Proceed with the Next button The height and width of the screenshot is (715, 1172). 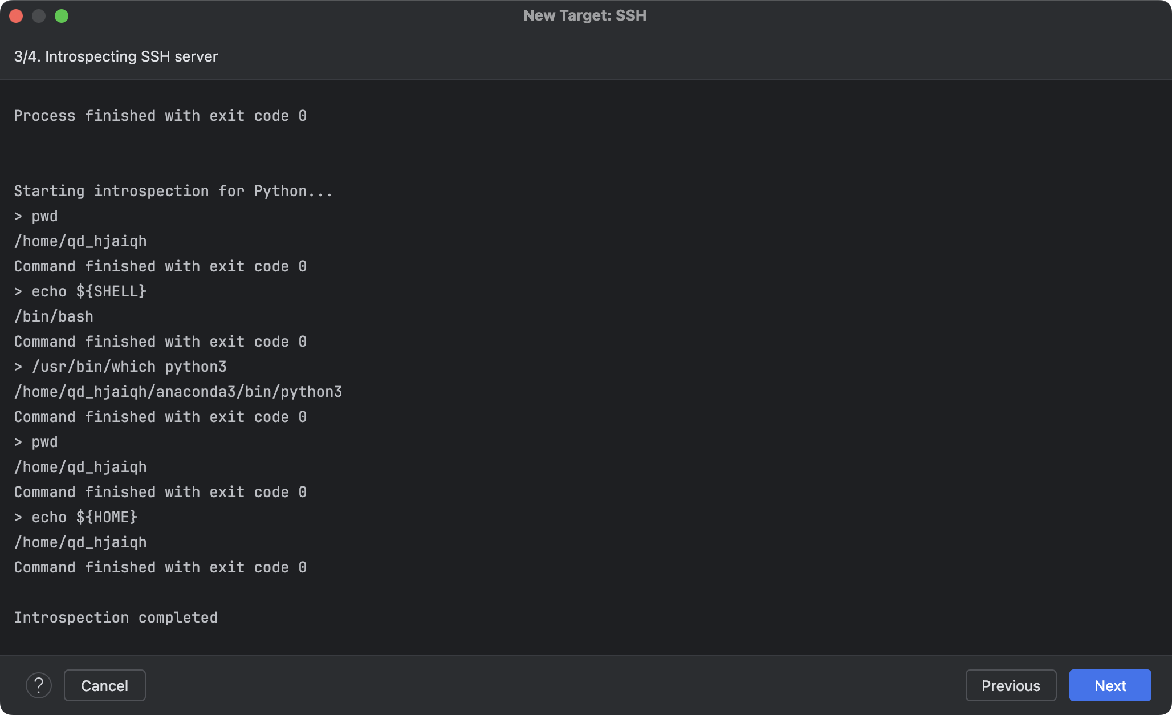pyautogui.click(x=1109, y=685)
